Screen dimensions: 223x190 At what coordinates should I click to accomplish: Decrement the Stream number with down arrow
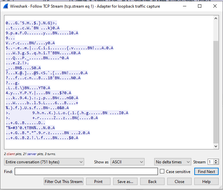(216, 163)
